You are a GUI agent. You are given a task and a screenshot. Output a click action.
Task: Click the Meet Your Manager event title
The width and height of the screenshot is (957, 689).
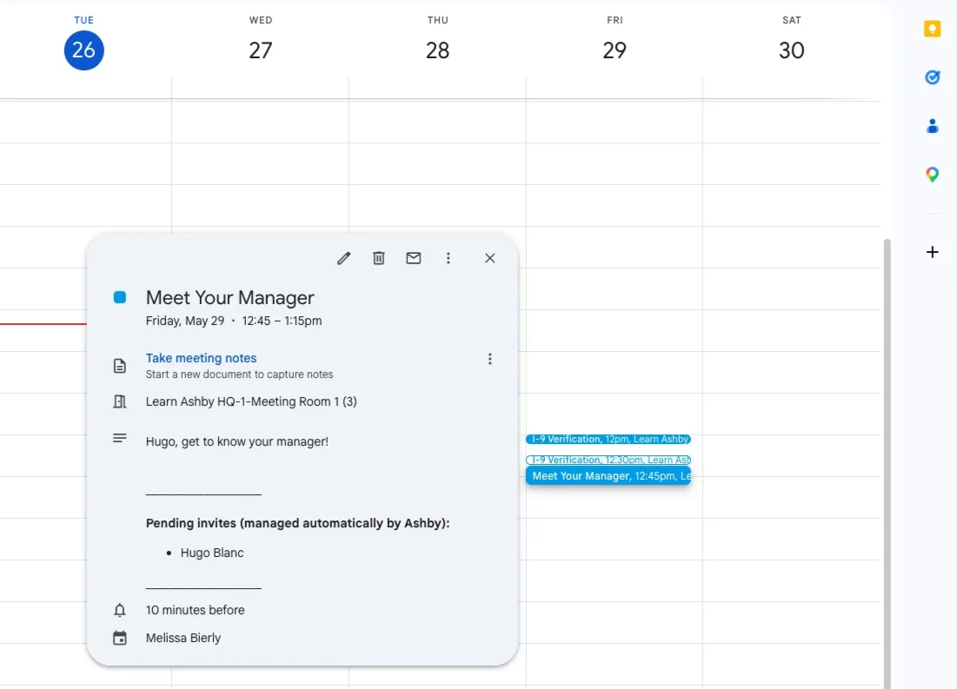pyautogui.click(x=230, y=298)
